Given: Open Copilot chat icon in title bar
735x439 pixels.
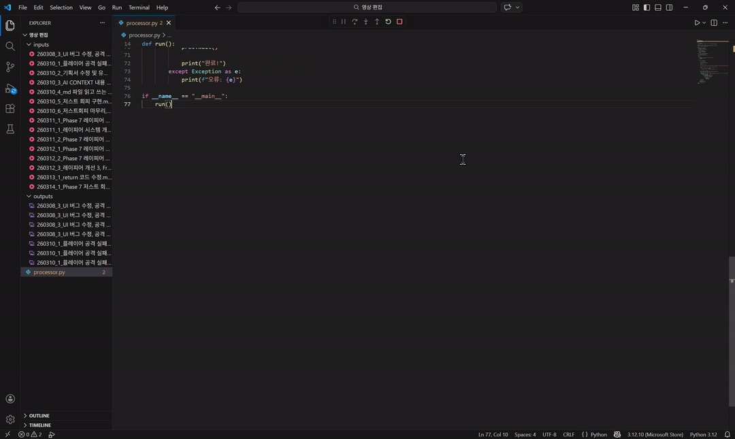Looking at the screenshot, I should coord(507,7).
